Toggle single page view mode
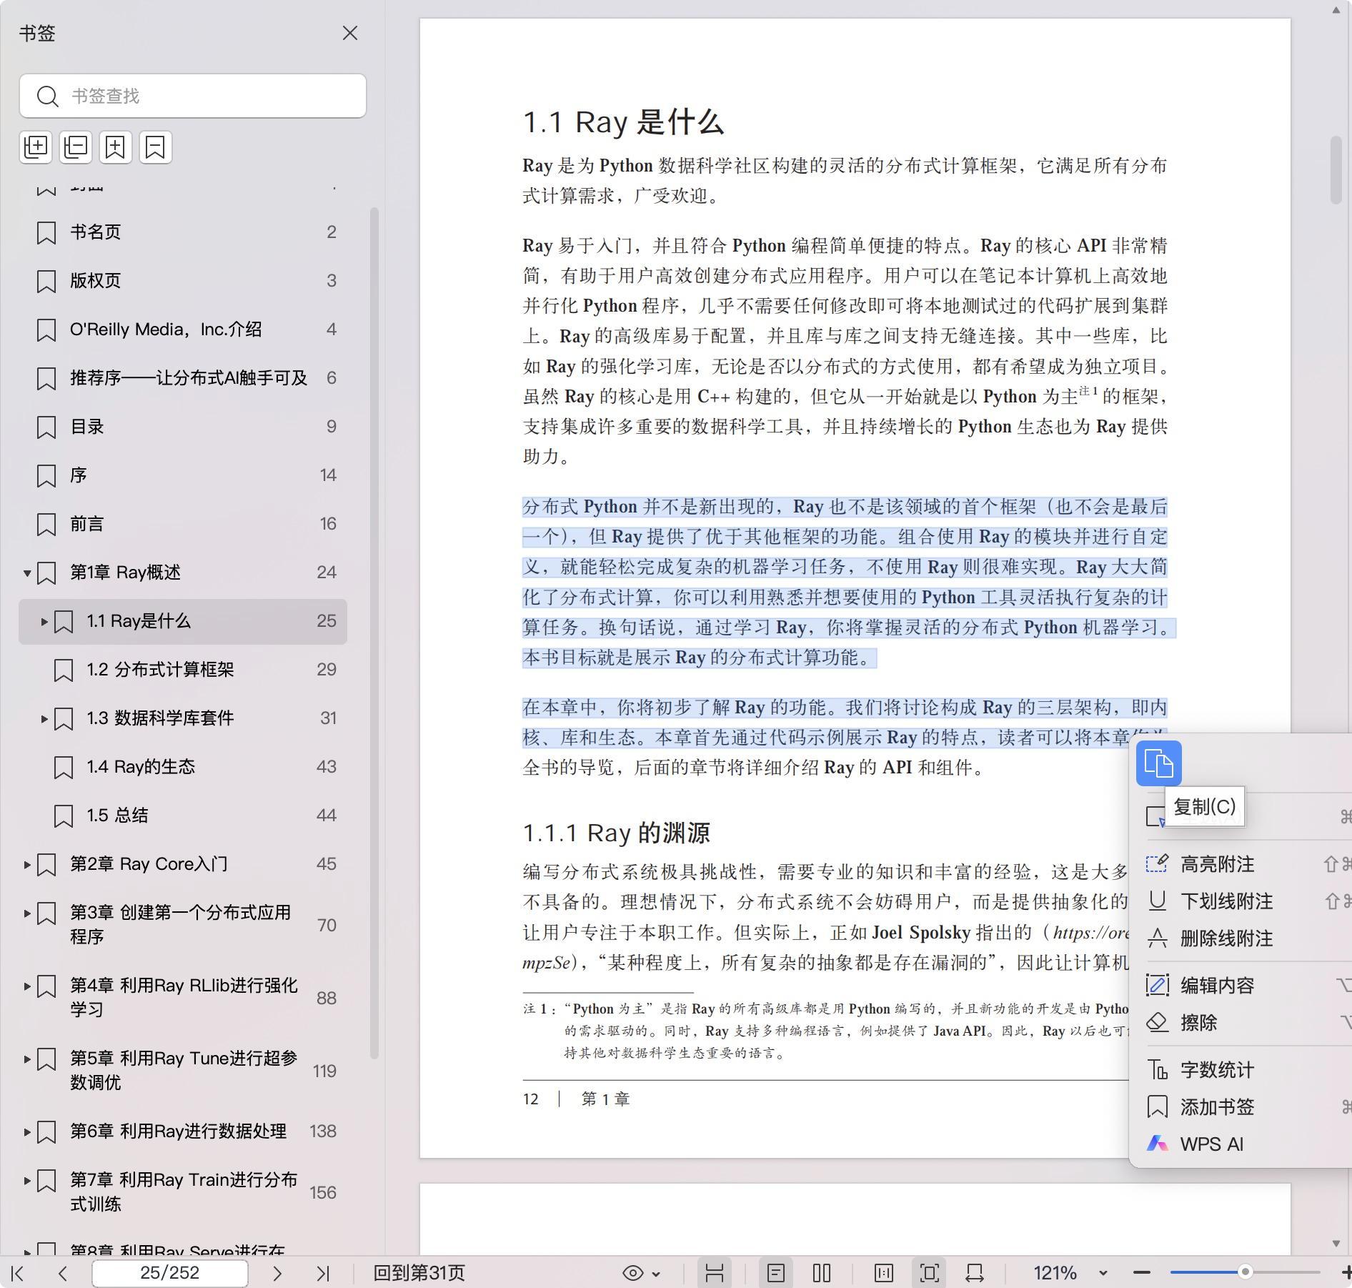 [x=776, y=1273]
